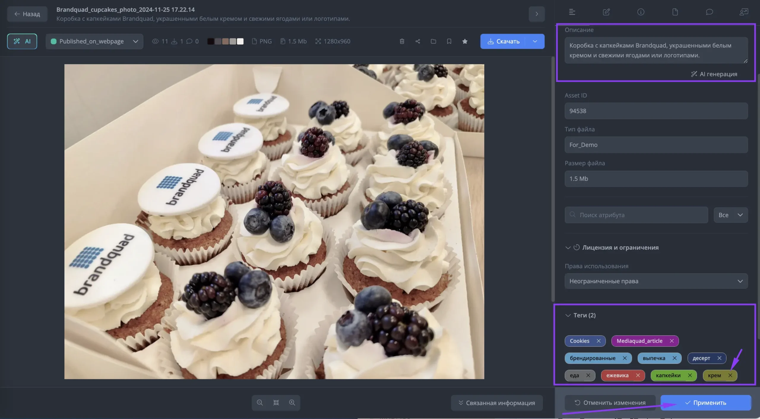Zoom out the image preview
This screenshot has height=419, width=760.
(260, 403)
